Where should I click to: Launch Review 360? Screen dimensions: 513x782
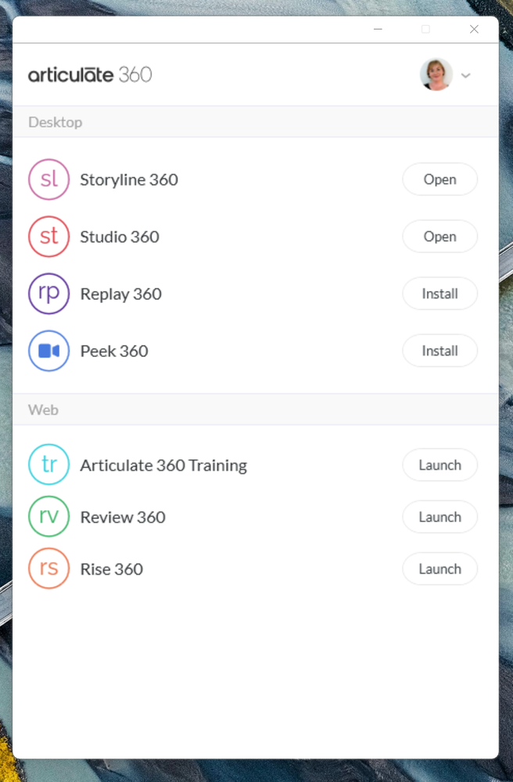pos(439,517)
